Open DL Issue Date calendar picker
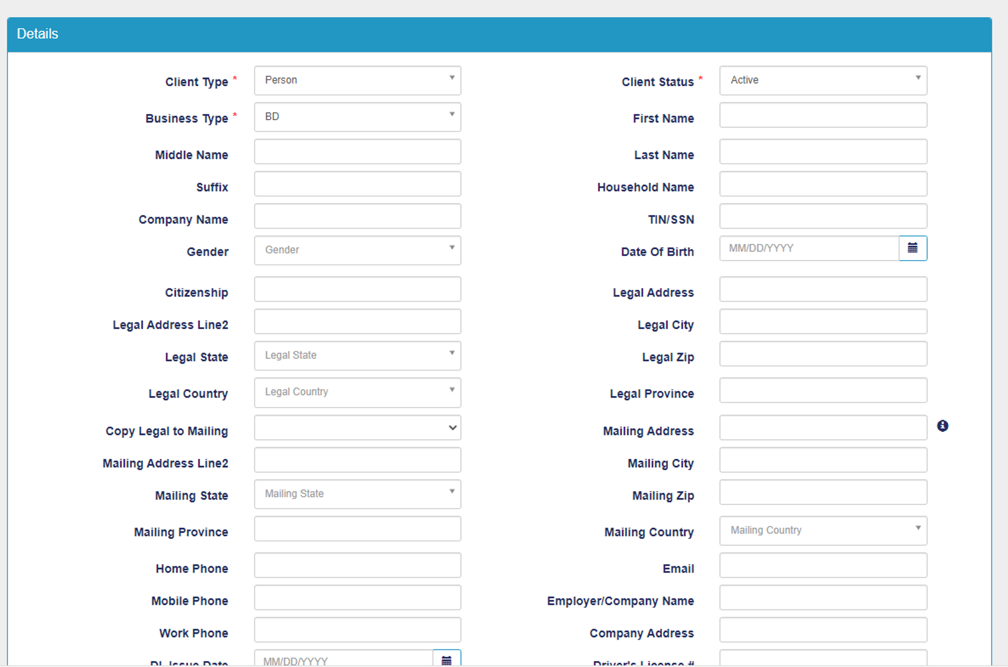This screenshot has width=1008, height=667. (447, 659)
